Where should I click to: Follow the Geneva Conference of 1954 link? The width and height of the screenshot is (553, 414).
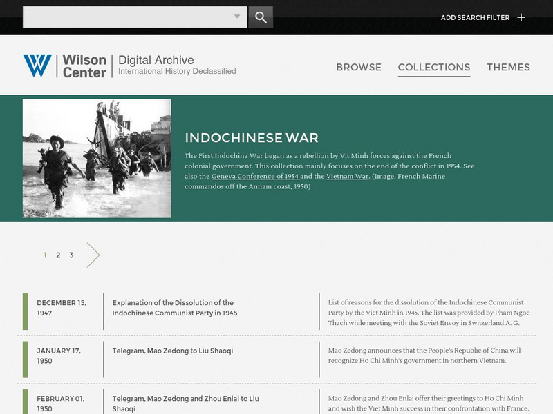coord(255,176)
